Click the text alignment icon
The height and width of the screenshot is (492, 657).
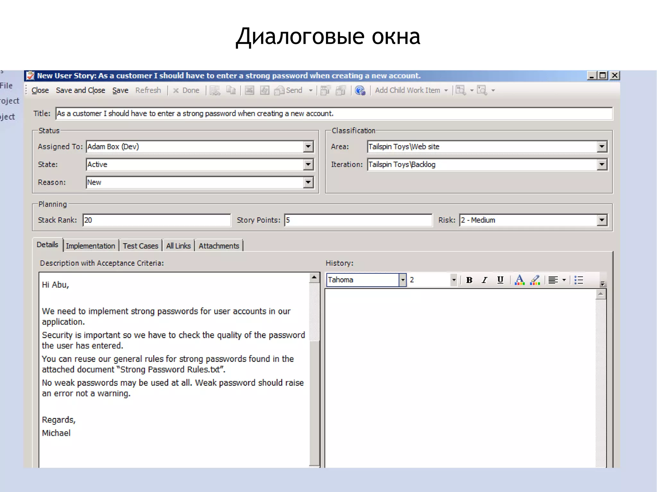coord(553,280)
